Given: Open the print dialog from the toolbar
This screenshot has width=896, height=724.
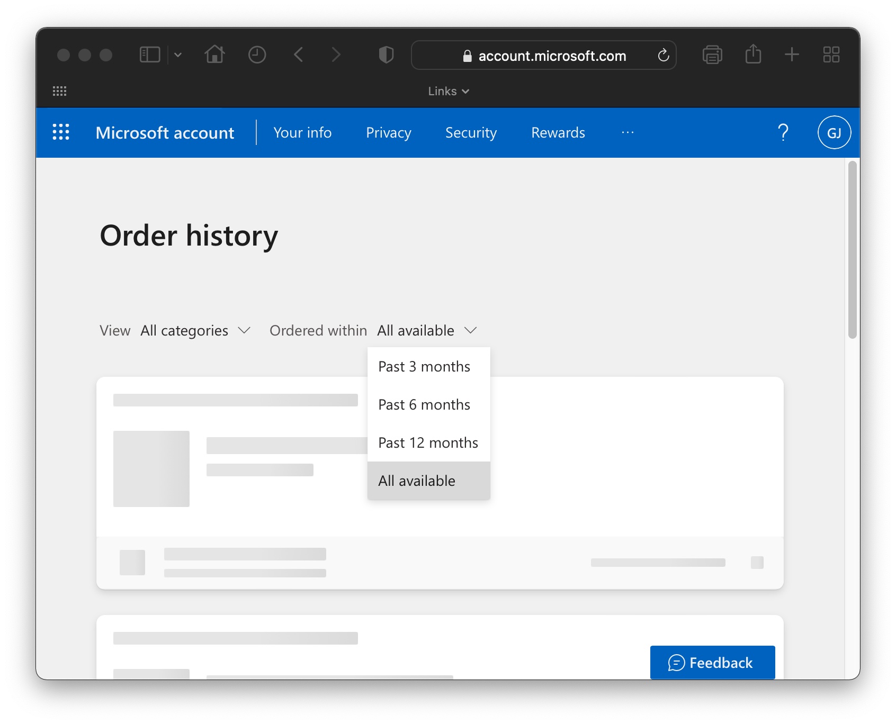Looking at the screenshot, I should pos(712,55).
